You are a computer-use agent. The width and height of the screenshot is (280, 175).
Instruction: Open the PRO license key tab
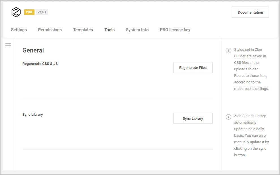(175, 29)
